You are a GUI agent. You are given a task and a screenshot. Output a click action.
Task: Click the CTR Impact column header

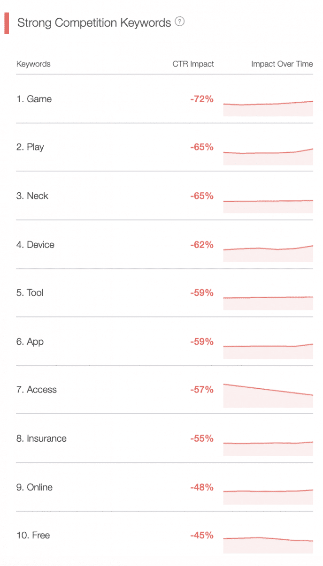(193, 64)
